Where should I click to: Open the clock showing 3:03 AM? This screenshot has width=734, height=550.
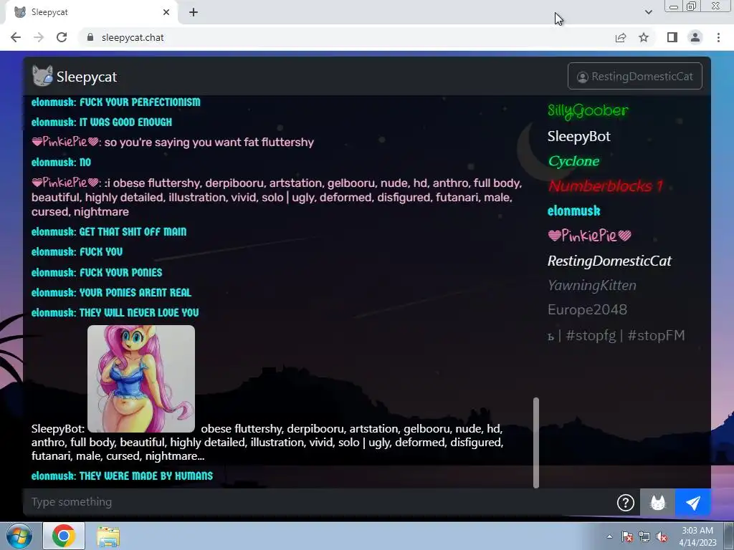697,536
